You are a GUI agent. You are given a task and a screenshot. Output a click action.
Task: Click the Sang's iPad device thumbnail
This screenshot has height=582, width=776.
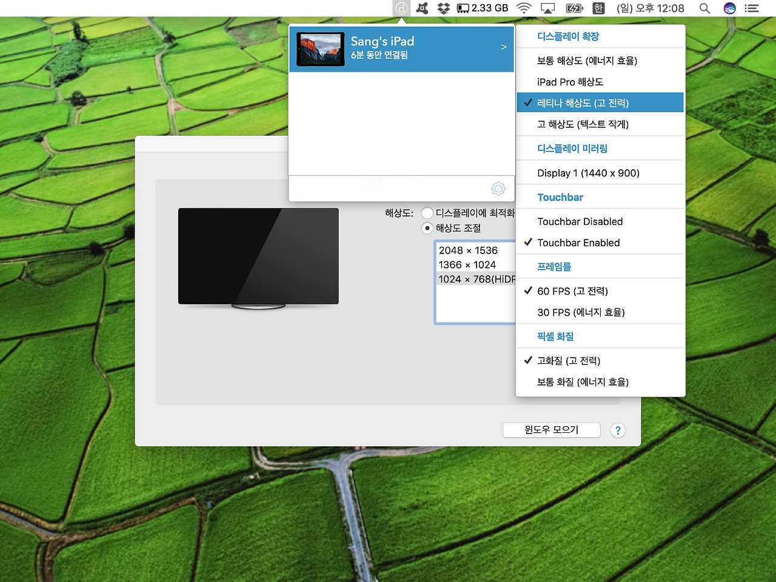tap(321, 49)
